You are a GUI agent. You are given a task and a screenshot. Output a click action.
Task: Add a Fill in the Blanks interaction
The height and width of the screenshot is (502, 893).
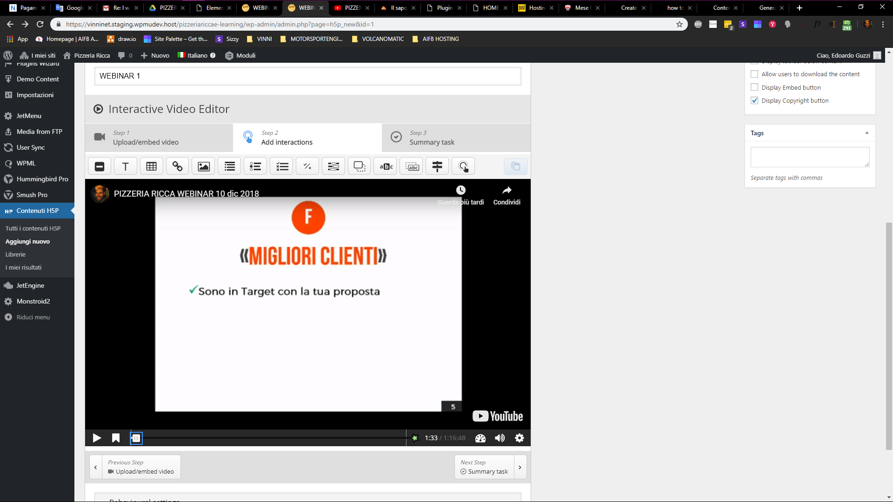coord(333,166)
